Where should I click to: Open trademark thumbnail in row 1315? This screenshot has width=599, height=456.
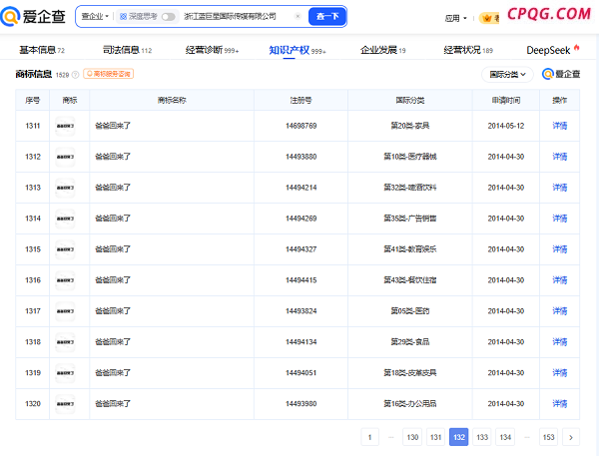[x=65, y=249]
